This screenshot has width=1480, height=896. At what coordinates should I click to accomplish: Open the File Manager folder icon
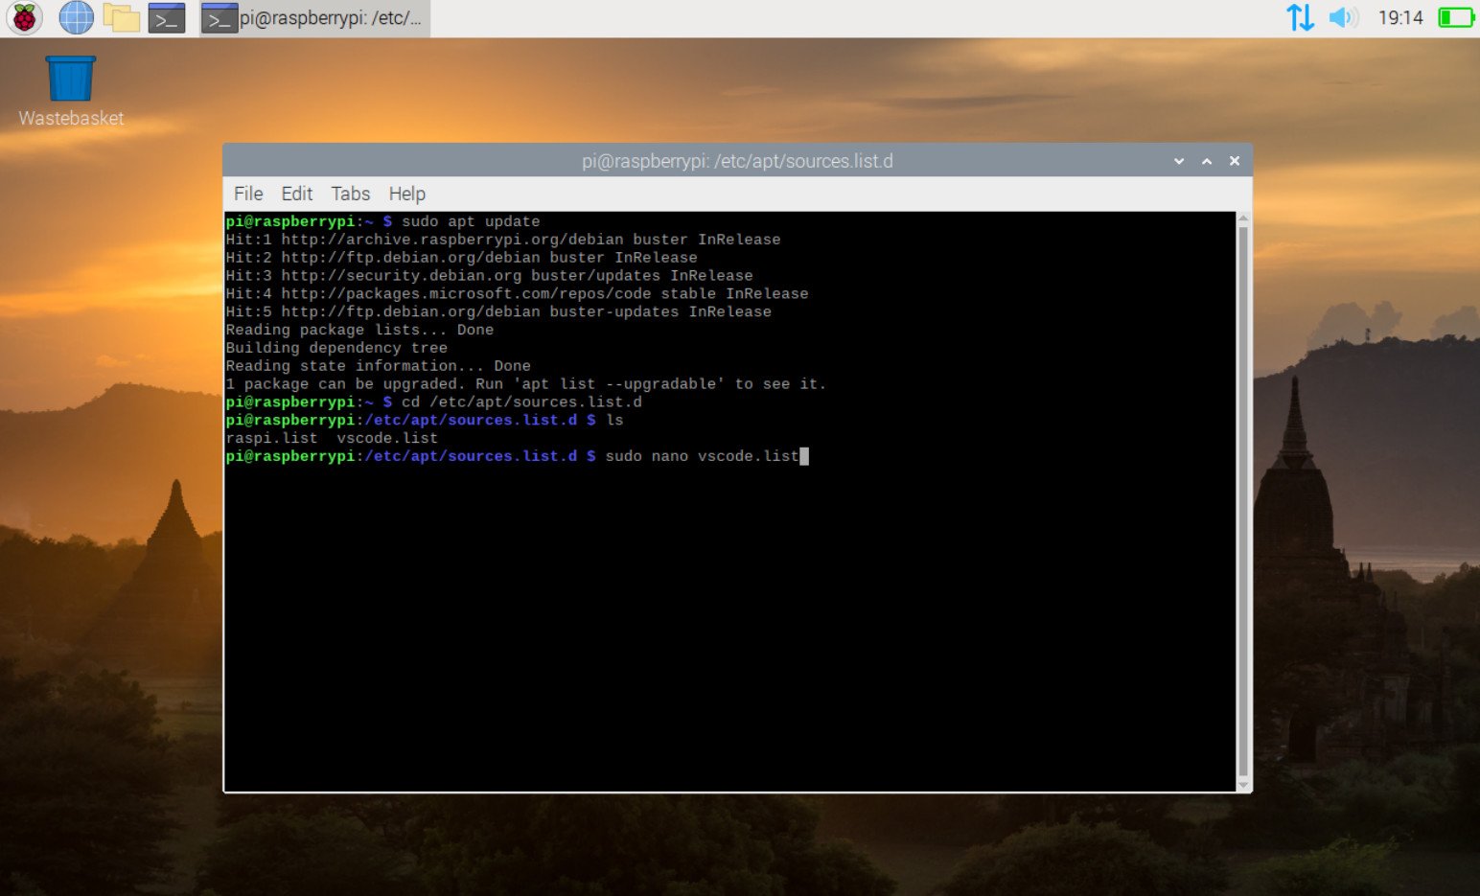(121, 17)
